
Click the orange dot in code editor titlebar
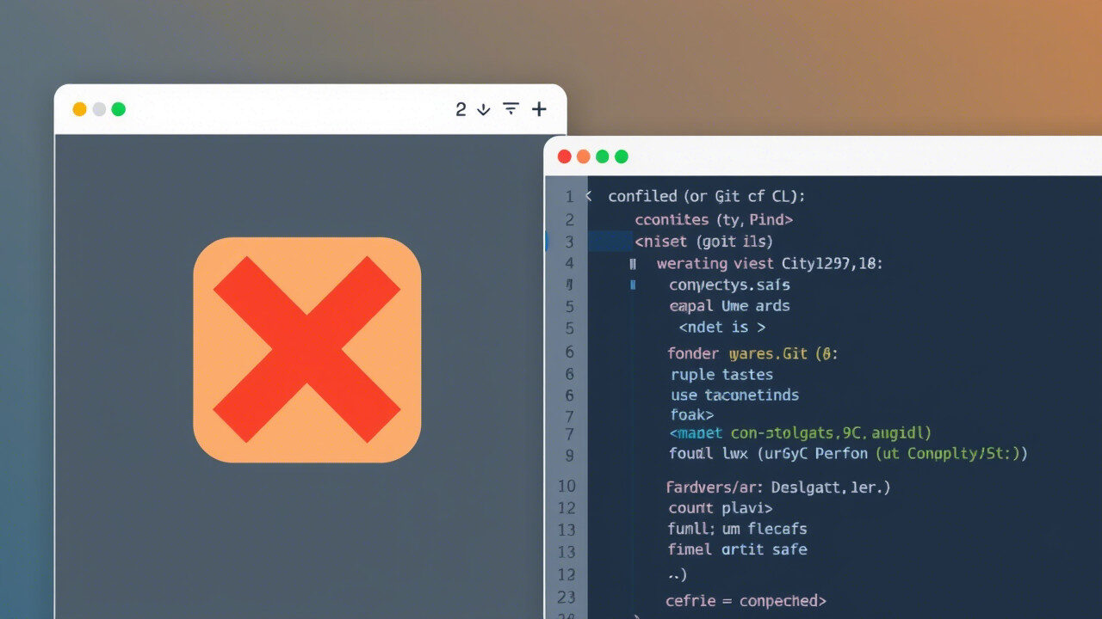[584, 156]
